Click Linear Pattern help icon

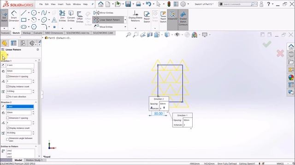38,49
